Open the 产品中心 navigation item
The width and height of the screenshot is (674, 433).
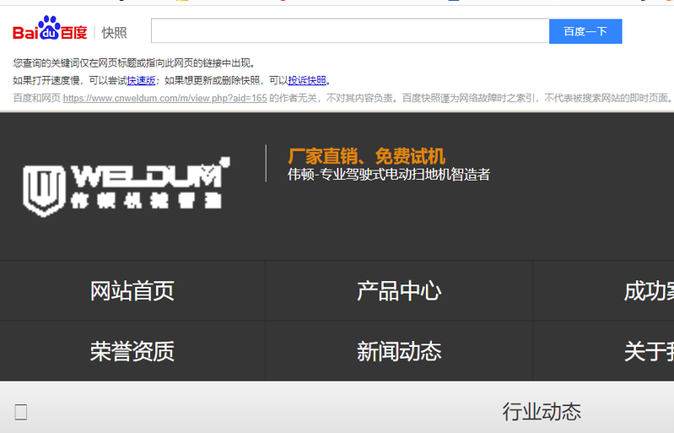click(x=399, y=291)
